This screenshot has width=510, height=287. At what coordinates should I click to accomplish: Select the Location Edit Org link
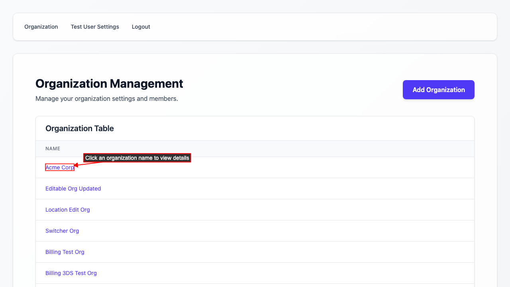pyautogui.click(x=68, y=210)
